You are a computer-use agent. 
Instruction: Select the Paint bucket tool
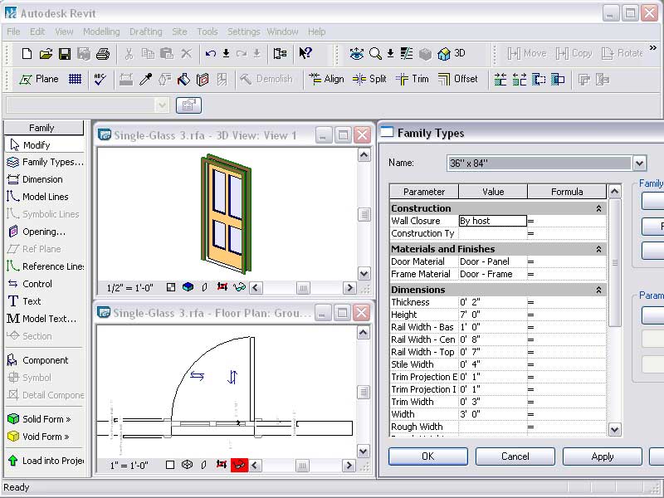(x=183, y=79)
